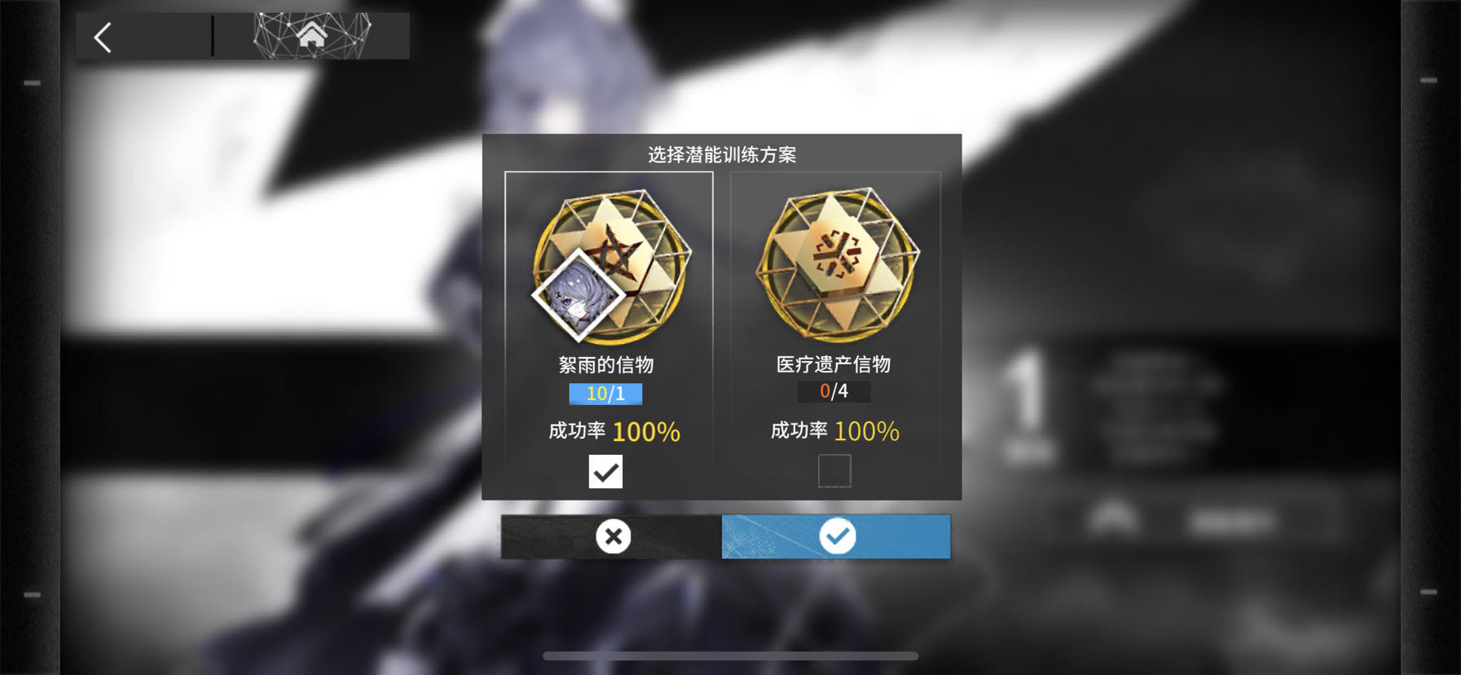This screenshot has width=1461, height=675.
Task: Select the 絮雨的信物 token emblem
Action: click(611, 266)
